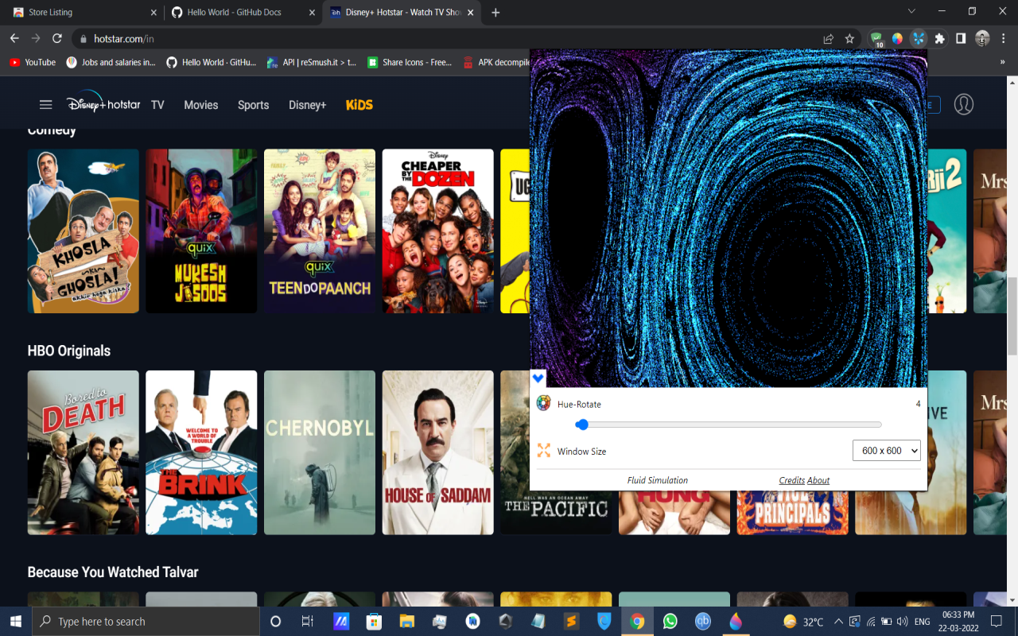Click the share page icon in address bar

tap(829, 38)
